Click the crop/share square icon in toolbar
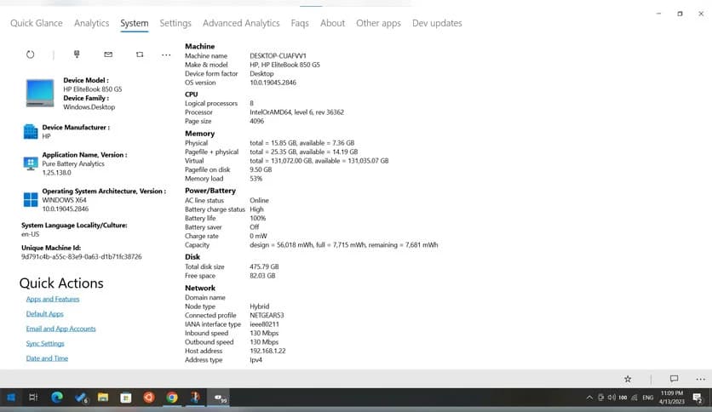The image size is (712, 412). click(x=140, y=54)
